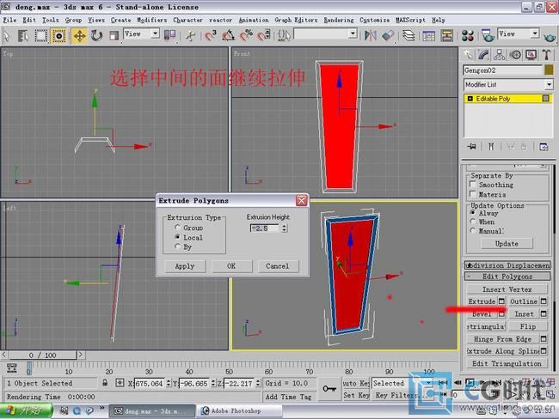The height and width of the screenshot is (419, 559).
Task: Switch to the Utilities hammer panel tab
Action: tap(546, 55)
